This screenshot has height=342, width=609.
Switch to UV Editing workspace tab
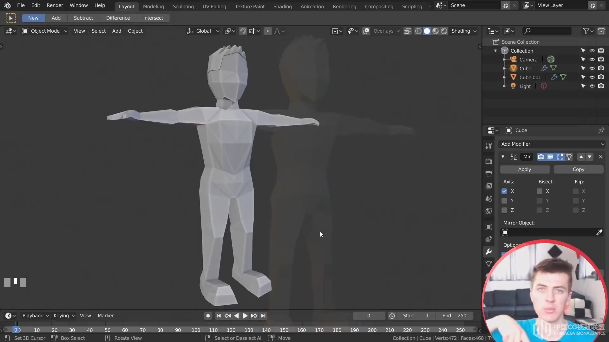pyautogui.click(x=214, y=6)
